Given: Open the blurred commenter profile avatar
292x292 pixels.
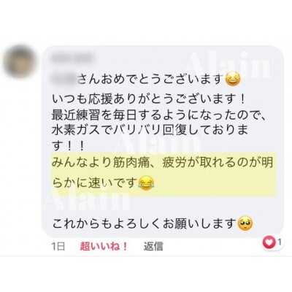Looking at the screenshot, I should point(19,61).
